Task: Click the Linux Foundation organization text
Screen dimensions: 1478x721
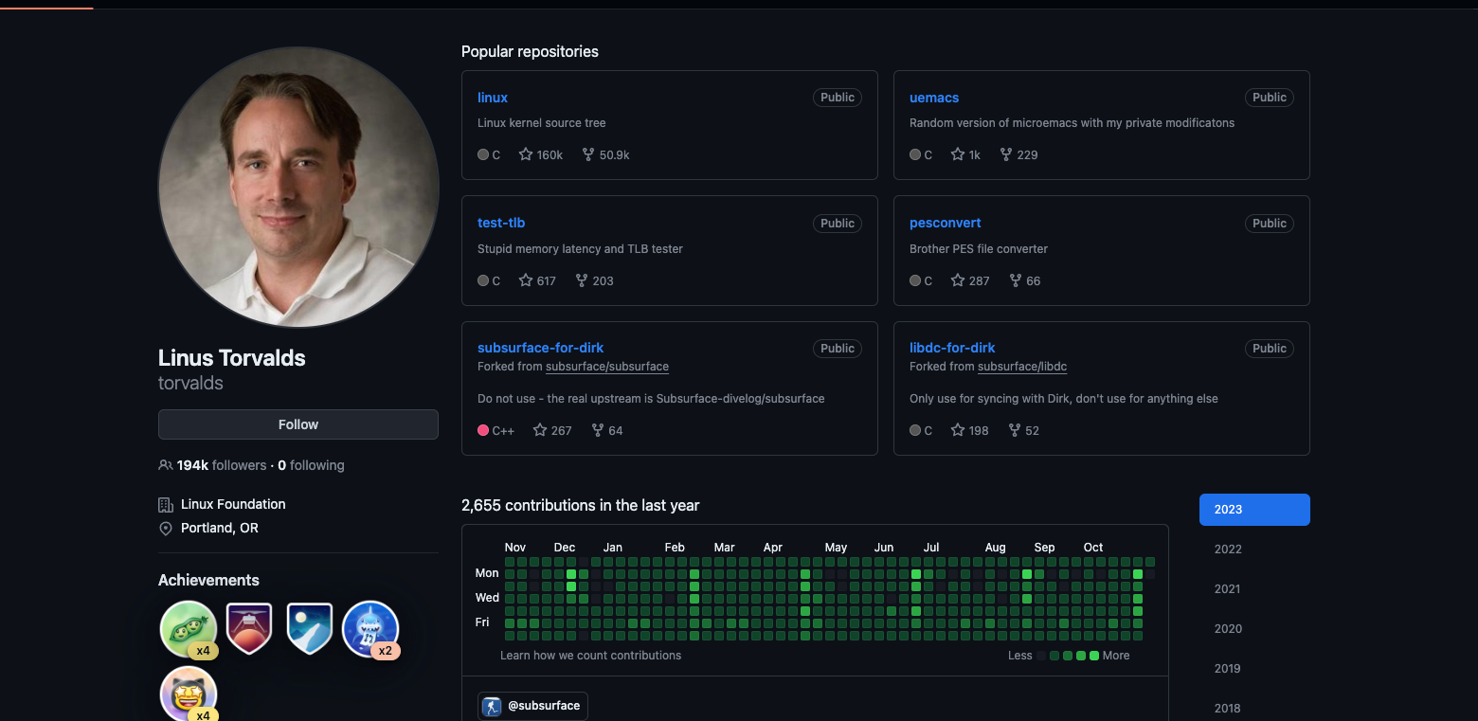Action: click(233, 504)
